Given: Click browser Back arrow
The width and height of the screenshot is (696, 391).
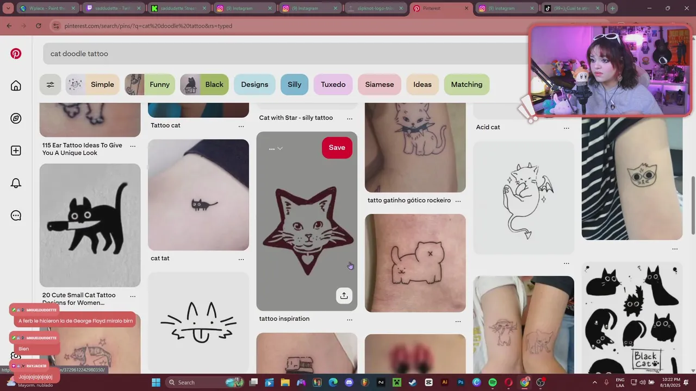Looking at the screenshot, I should coord(9,26).
